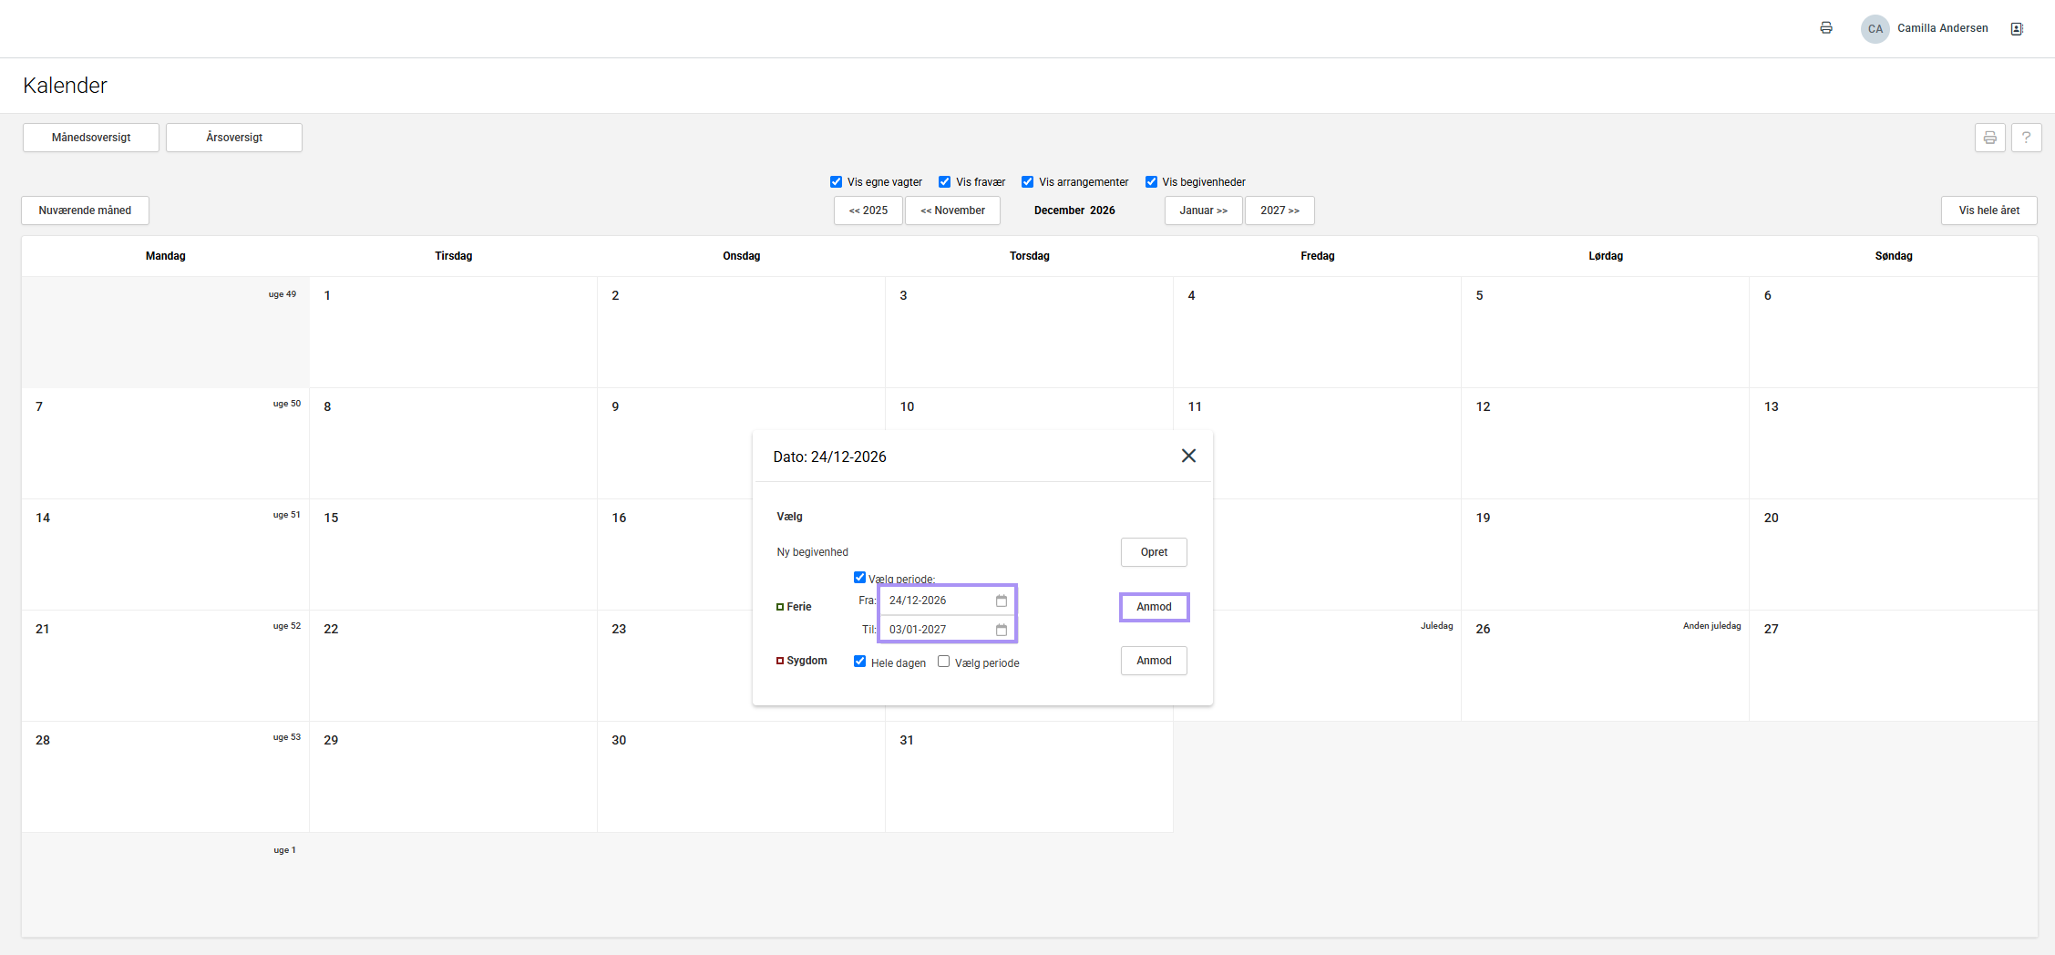
Task: Open date picker icon for the Fra field
Action: (x=1001, y=601)
